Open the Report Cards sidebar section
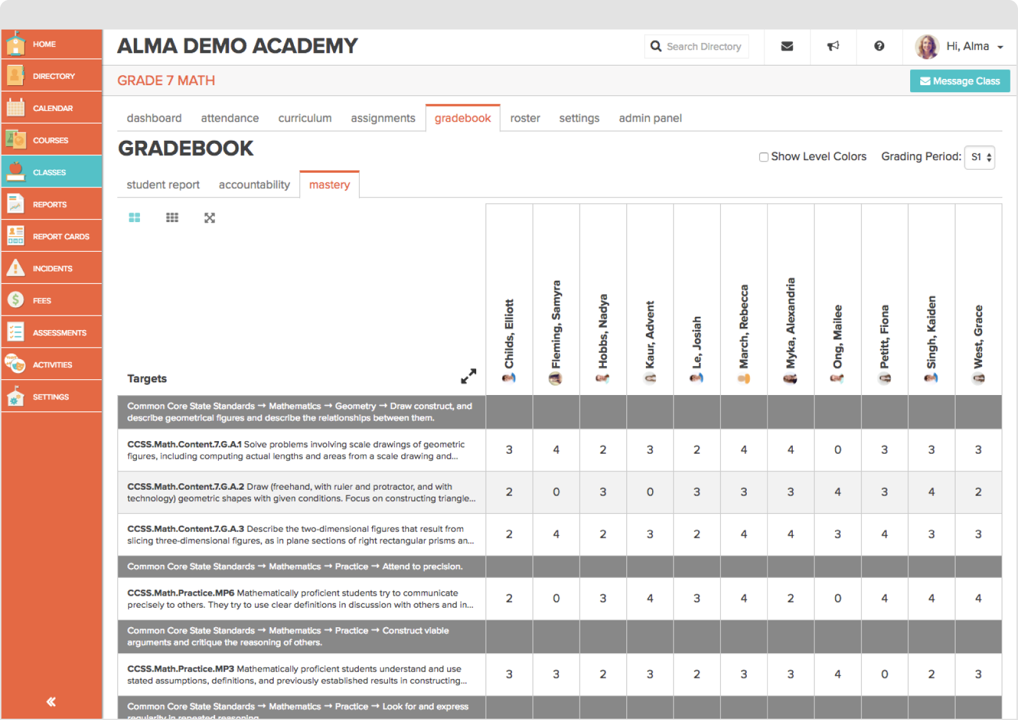1018x720 pixels. (x=52, y=236)
